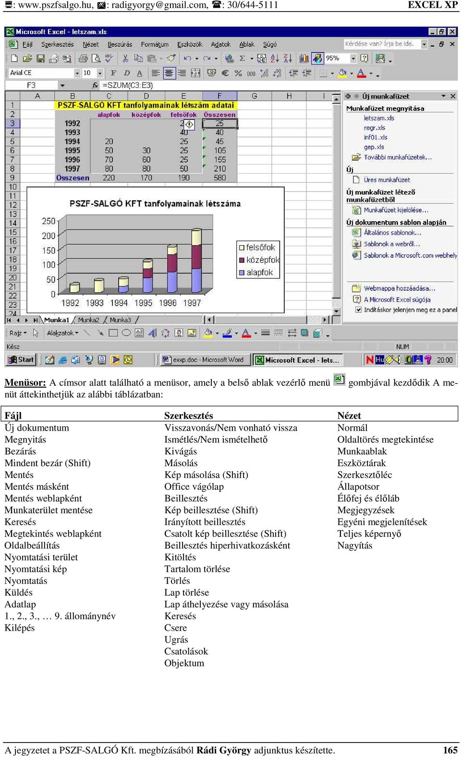Open the Alakzatok shapes menu

click(62, 333)
